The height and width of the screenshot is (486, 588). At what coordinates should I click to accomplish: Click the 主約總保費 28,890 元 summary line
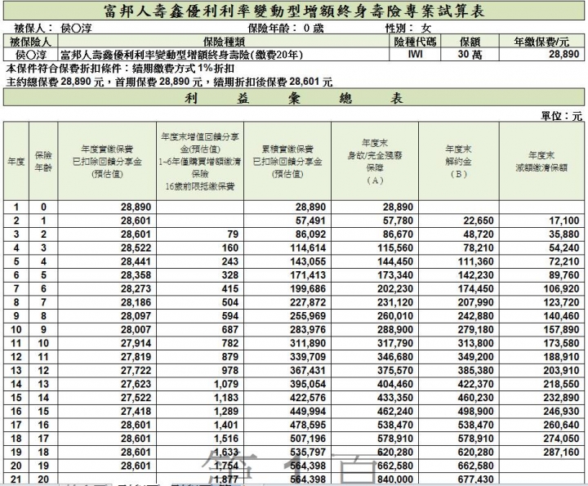pyautogui.click(x=169, y=82)
